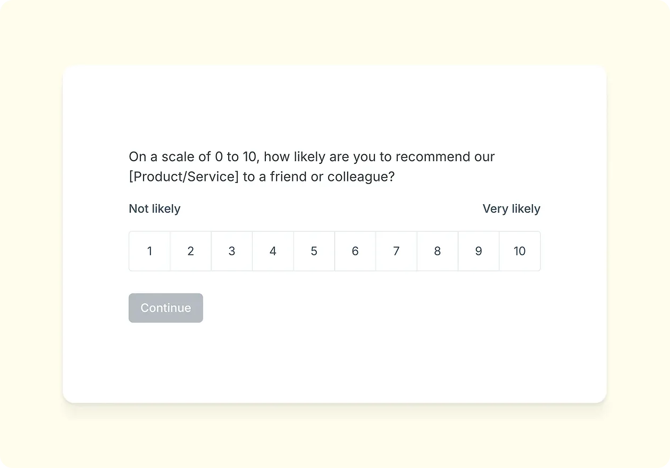Click the Very likely label
The height and width of the screenshot is (468, 670).
click(511, 208)
